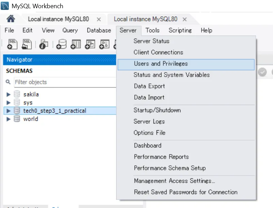Screen dimensions: 273x208
Task: Open the Query menu
Action: click(x=70, y=30)
